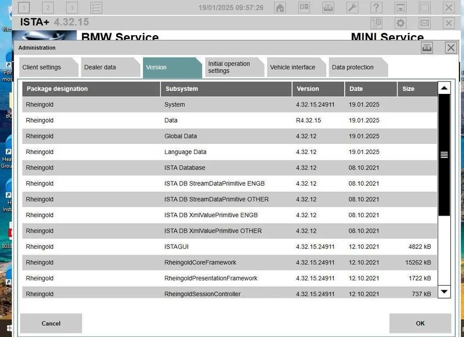Viewport: 464px width, 337px height.
Task: Open the copy documents icon beside gear
Action: 376,23
